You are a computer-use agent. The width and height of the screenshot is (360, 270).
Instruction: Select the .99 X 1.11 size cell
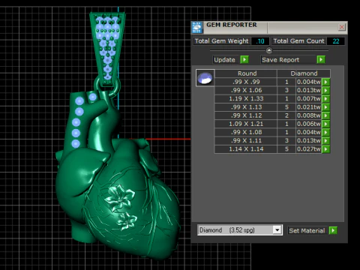[246, 140]
